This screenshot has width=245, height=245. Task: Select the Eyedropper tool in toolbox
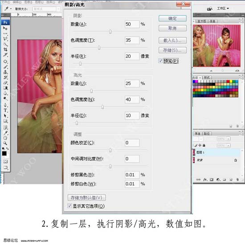pos(5,133)
